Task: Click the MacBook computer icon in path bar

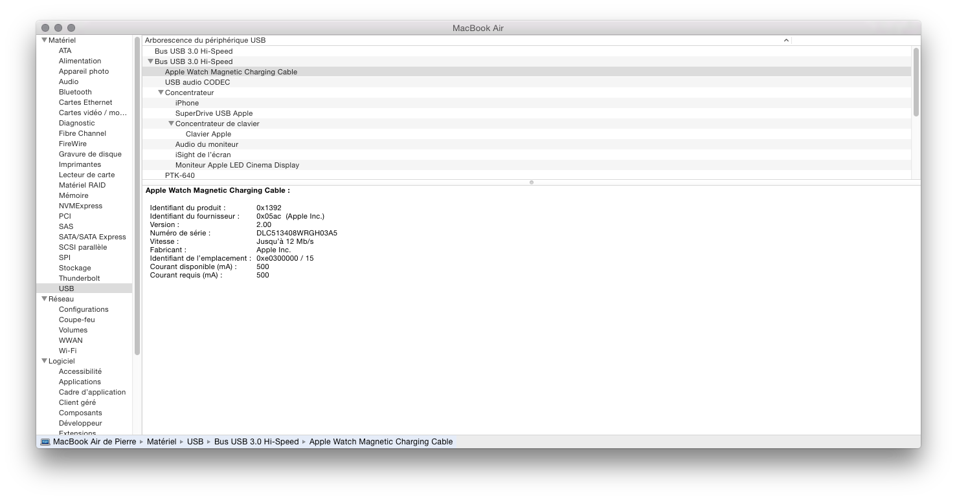Action: tap(45, 442)
